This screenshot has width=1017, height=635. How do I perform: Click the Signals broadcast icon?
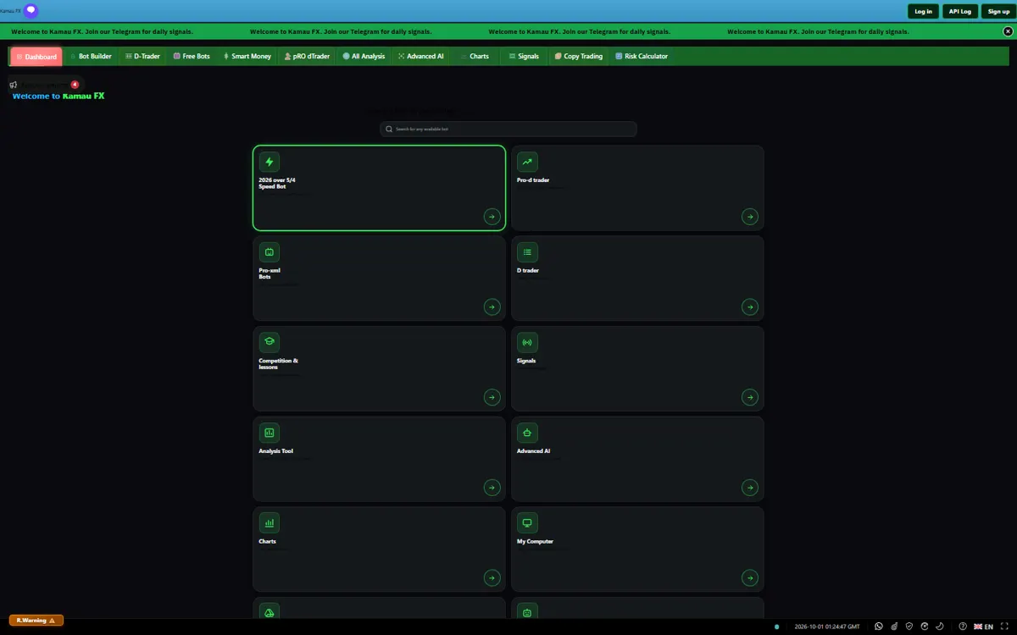(527, 342)
